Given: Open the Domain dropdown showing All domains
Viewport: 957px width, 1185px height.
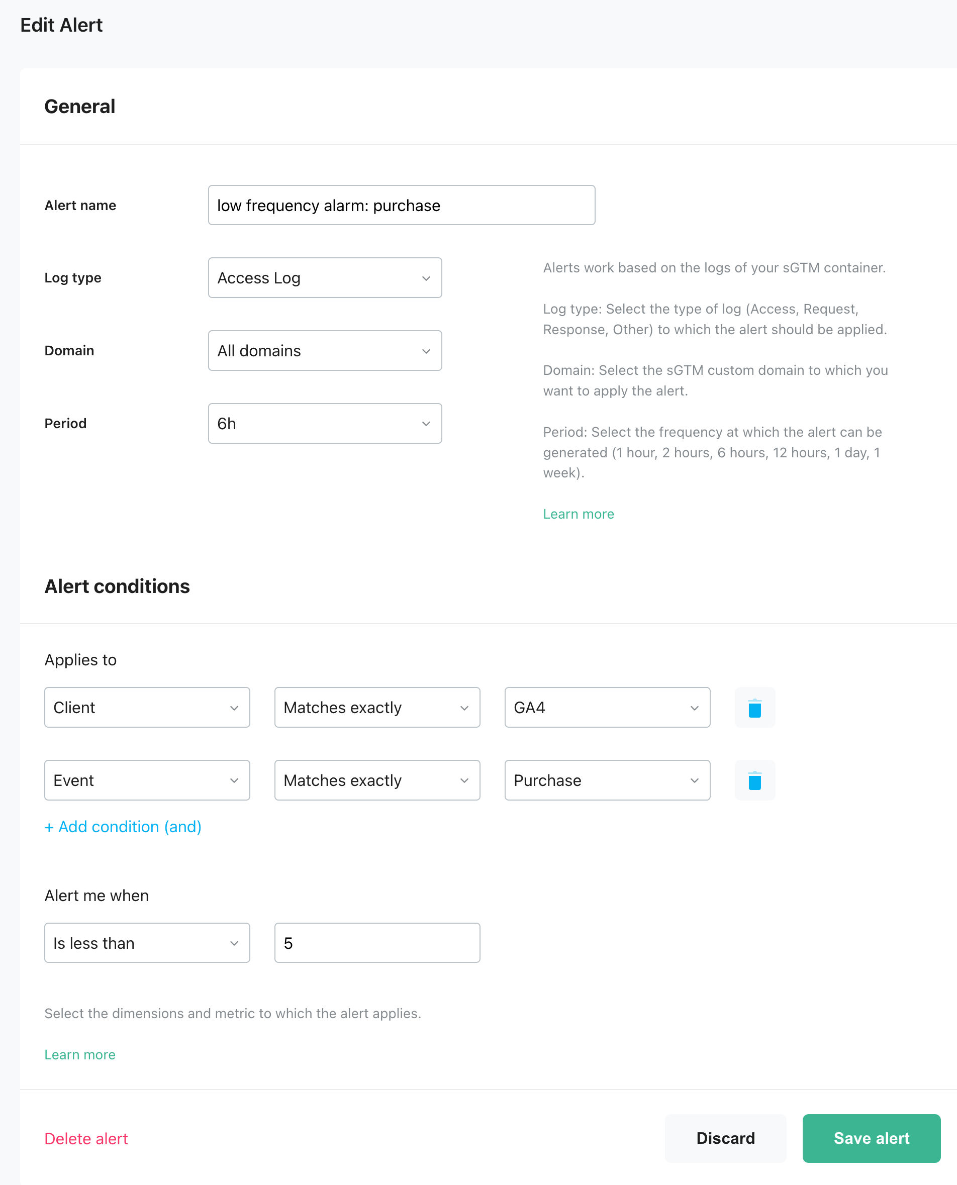Looking at the screenshot, I should click(325, 351).
